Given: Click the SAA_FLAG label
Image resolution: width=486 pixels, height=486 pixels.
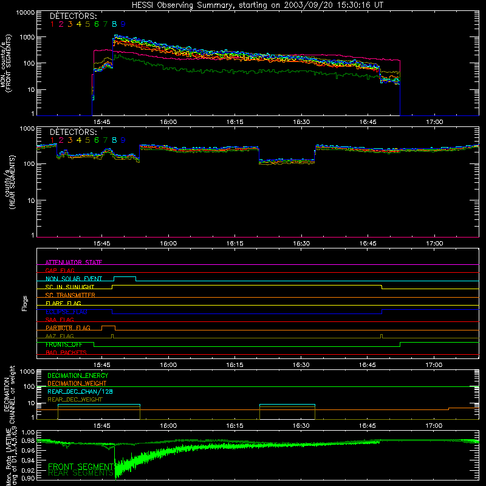Looking at the screenshot, I should [60, 320].
